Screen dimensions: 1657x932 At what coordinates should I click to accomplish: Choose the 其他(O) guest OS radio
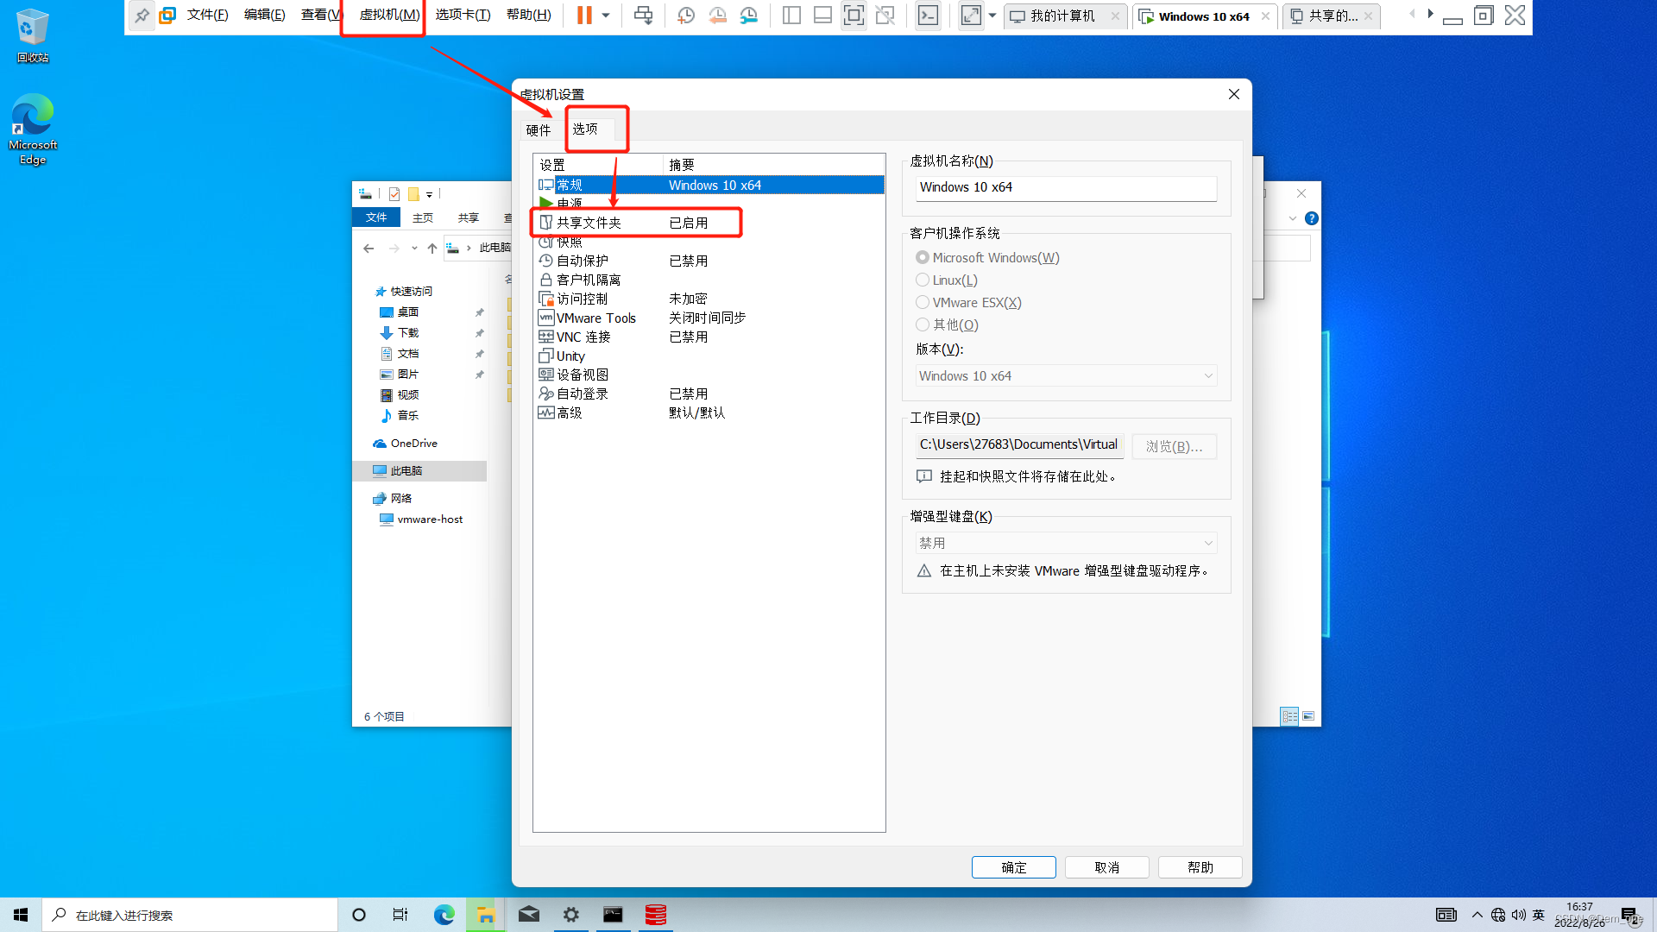[923, 325]
